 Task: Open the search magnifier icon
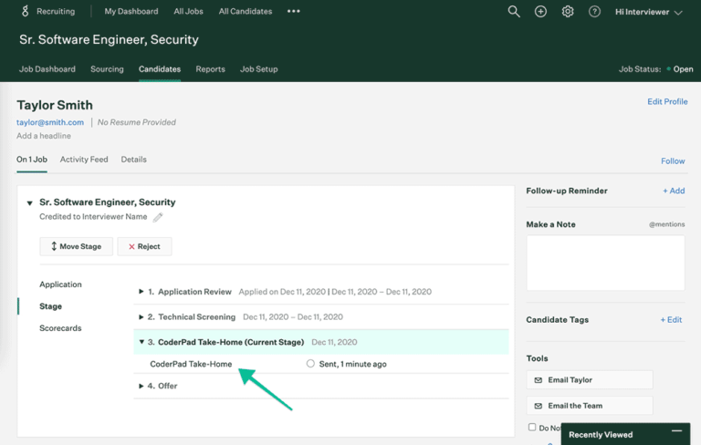(514, 12)
